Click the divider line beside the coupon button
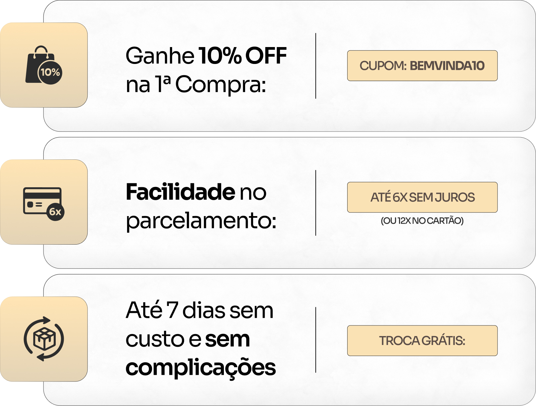The image size is (536, 406). (x=316, y=66)
